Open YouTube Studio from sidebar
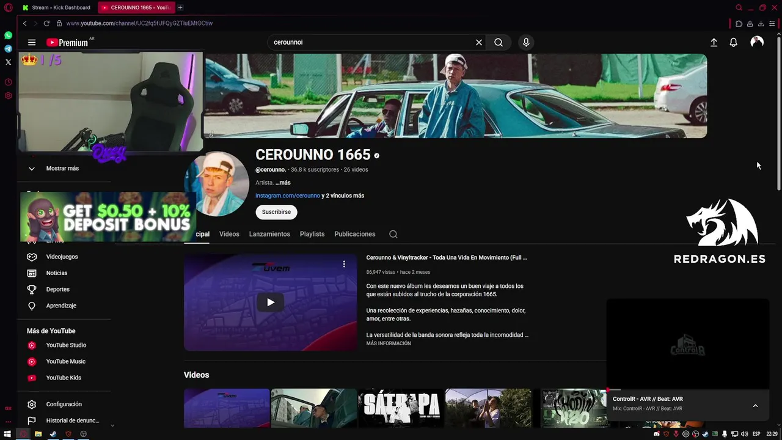 66,345
